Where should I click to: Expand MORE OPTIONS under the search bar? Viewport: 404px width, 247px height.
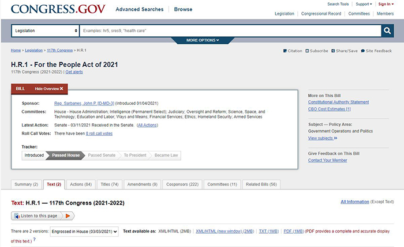(203, 40)
